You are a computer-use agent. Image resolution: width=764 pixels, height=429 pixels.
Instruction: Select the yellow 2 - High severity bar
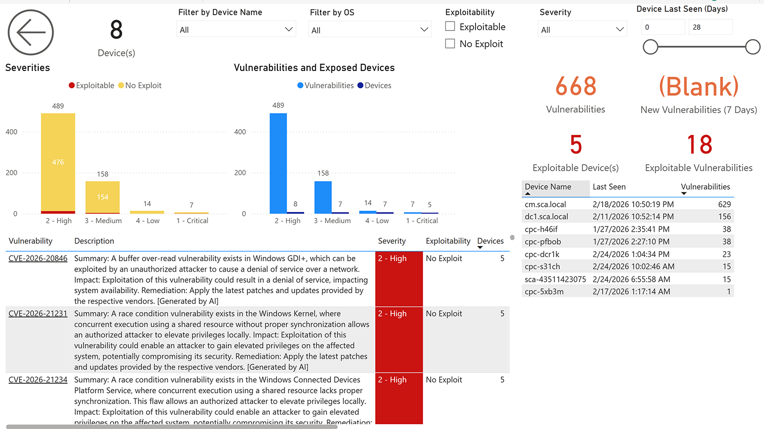point(58,162)
